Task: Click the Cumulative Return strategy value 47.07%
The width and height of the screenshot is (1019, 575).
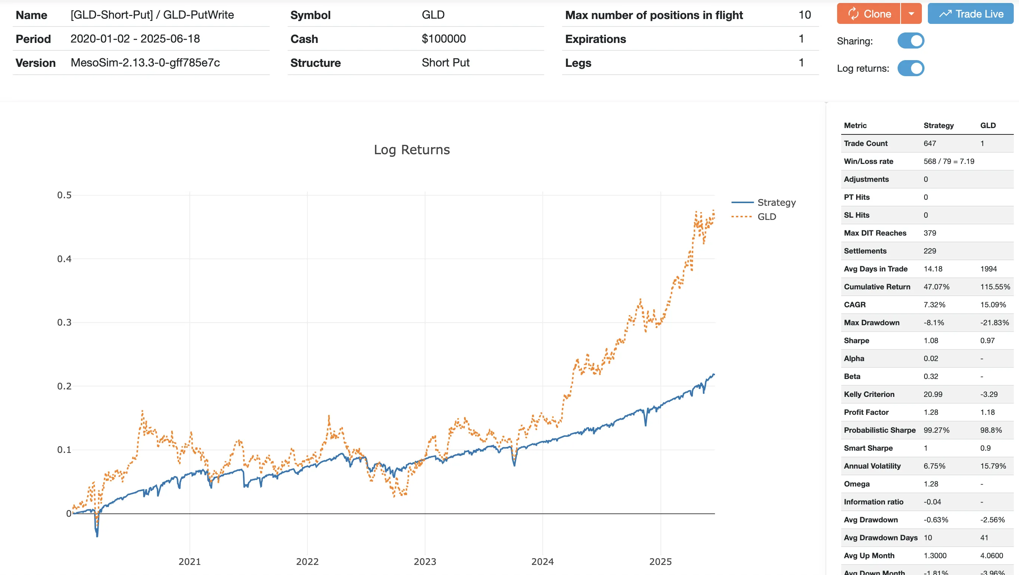Action: 936,287
